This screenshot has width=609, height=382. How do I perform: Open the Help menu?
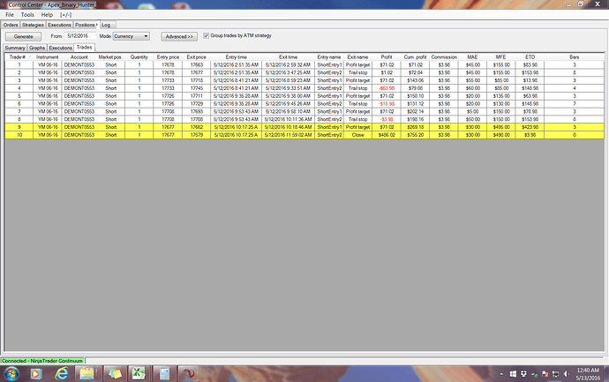(47, 15)
